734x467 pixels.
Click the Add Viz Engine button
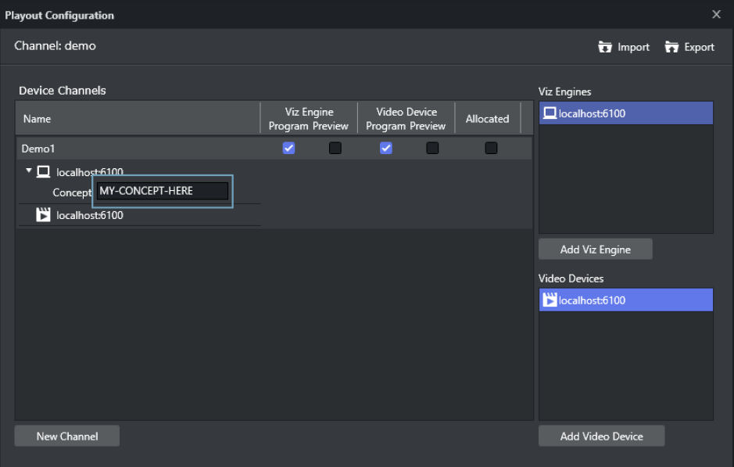pos(595,250)
